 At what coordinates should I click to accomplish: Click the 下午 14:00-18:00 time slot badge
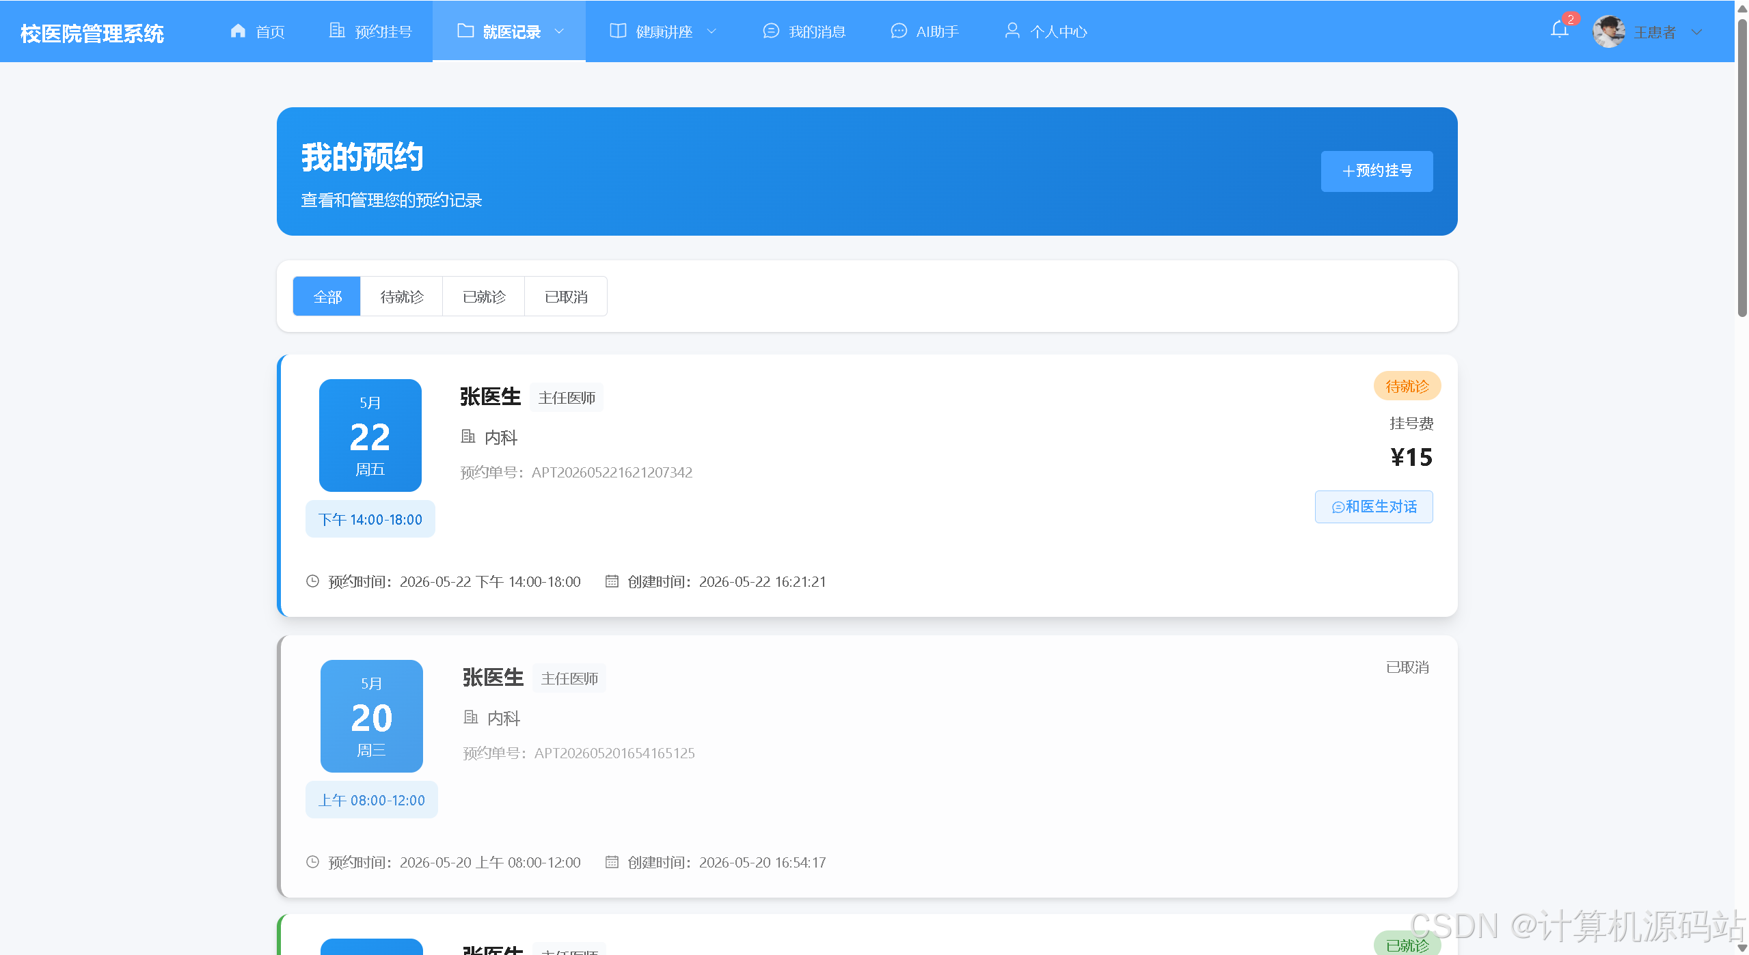370,519
